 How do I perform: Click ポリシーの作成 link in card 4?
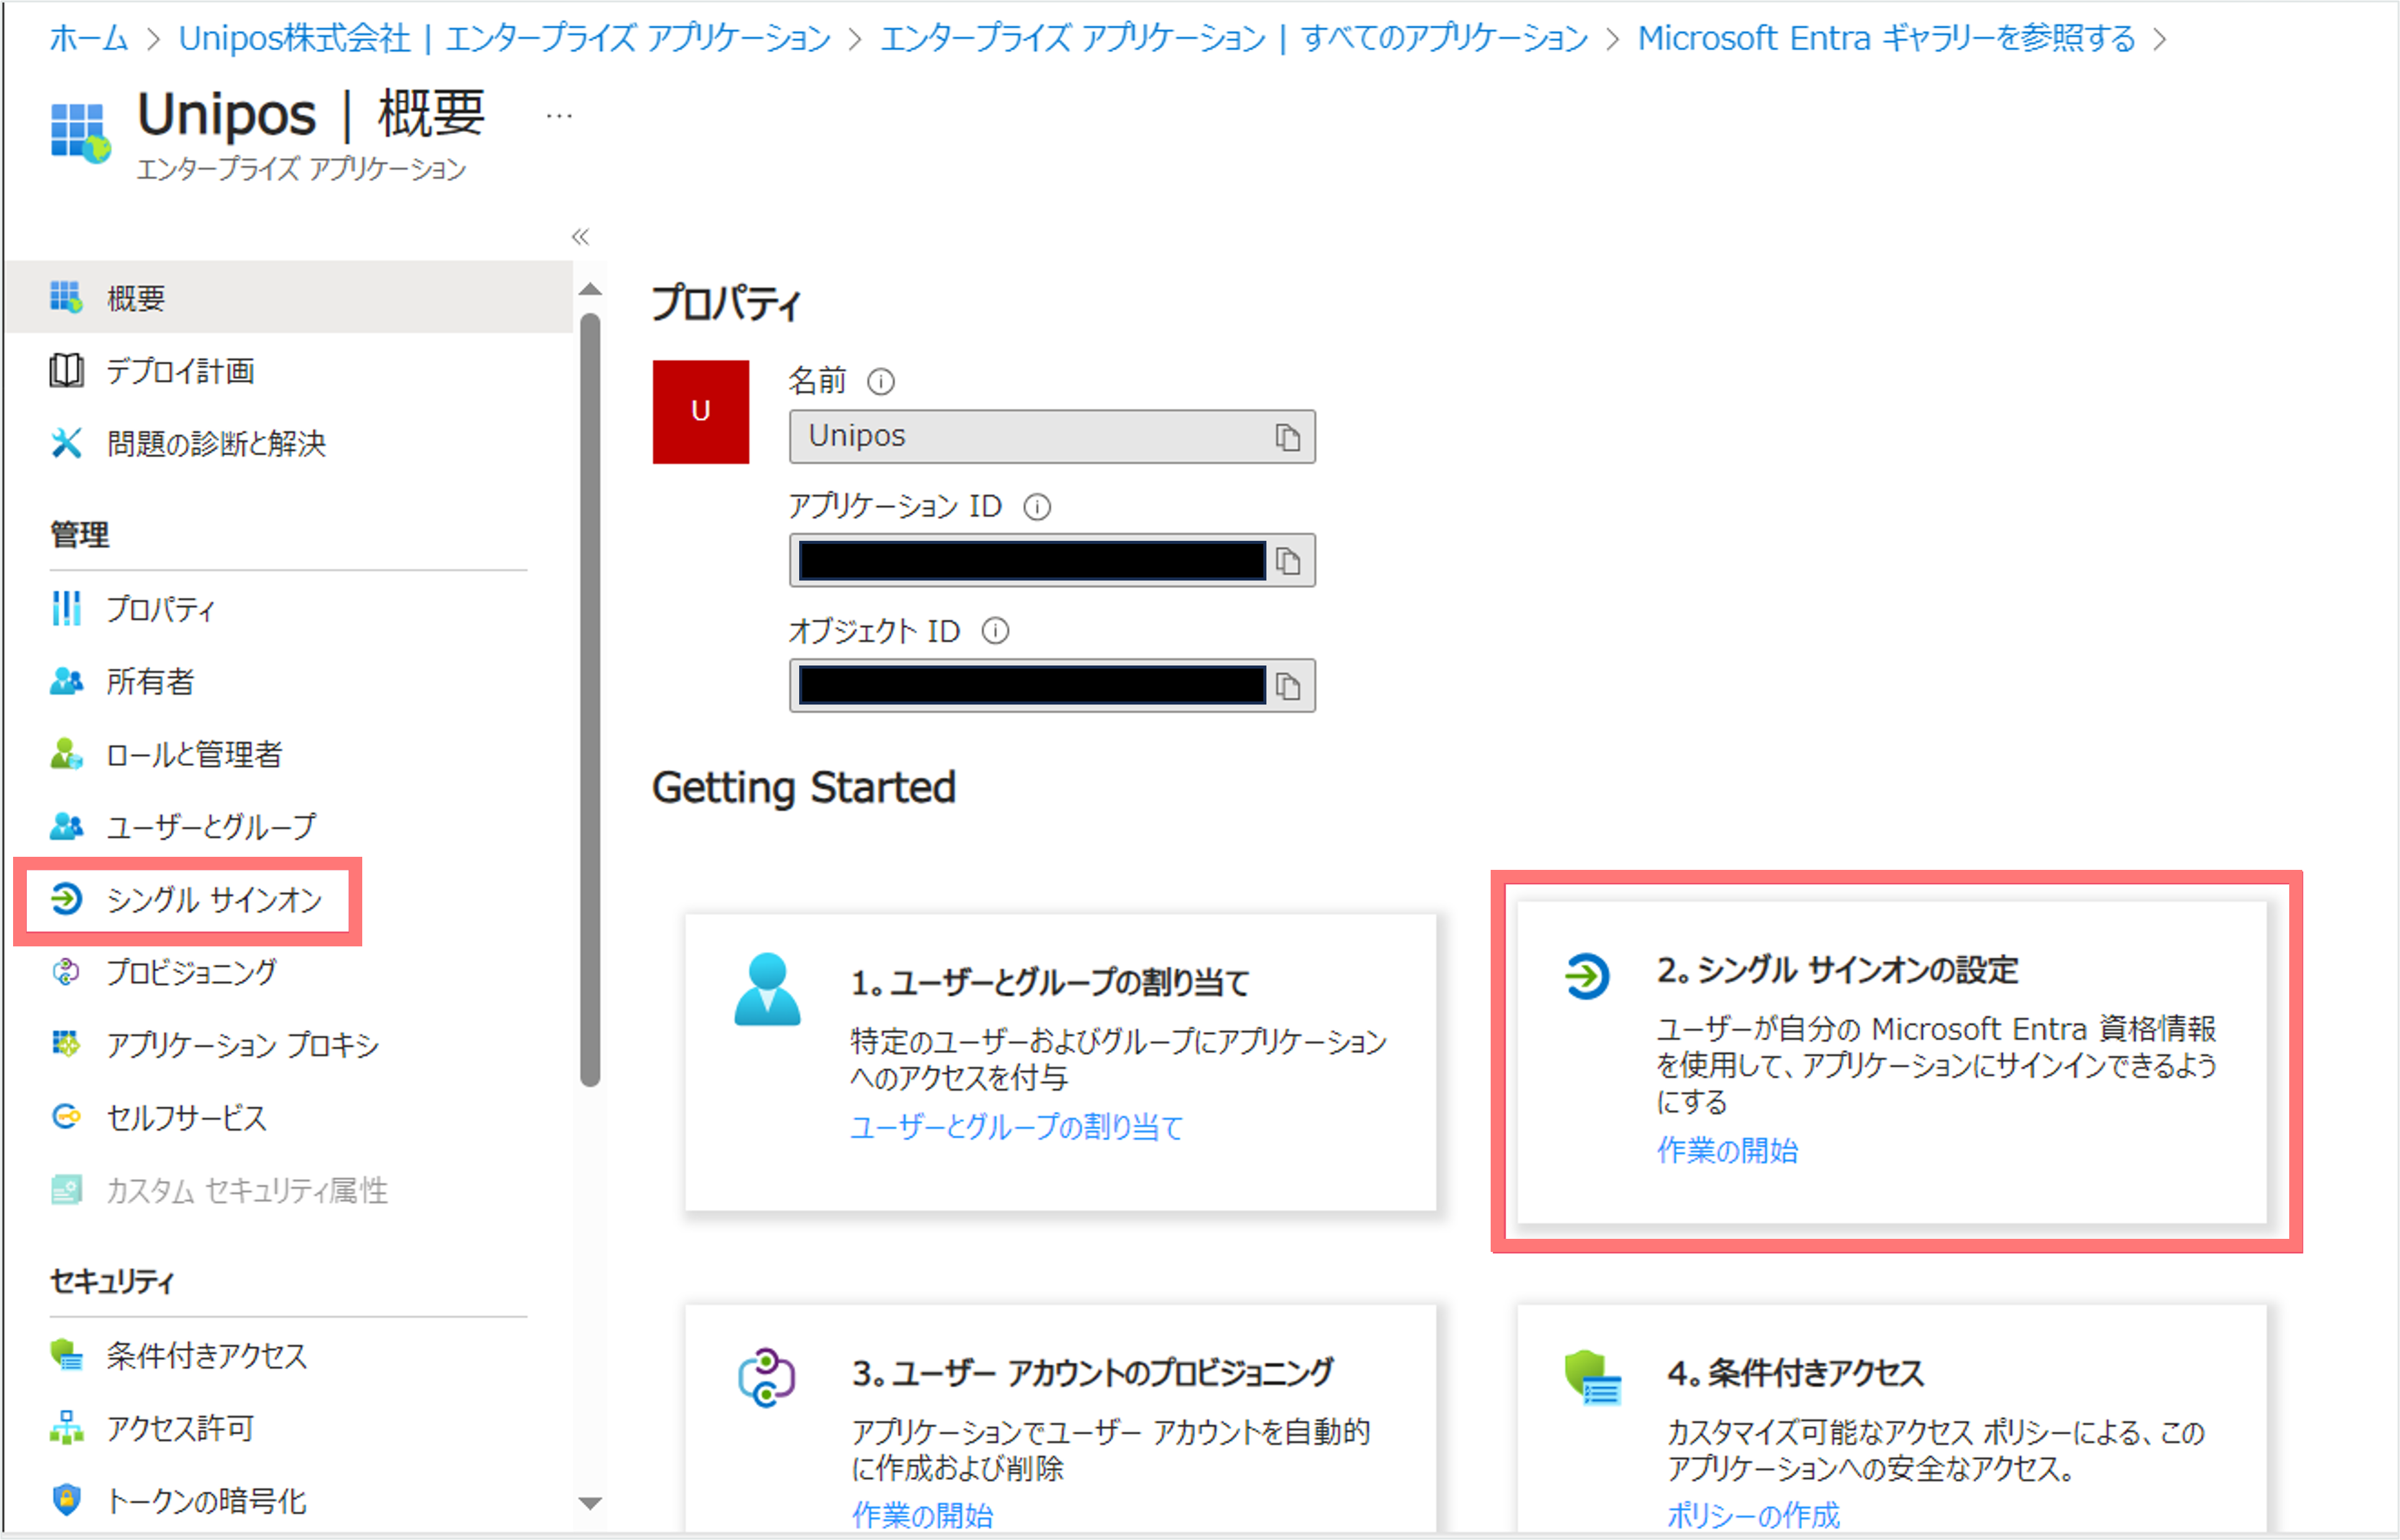(1753, 1515)
